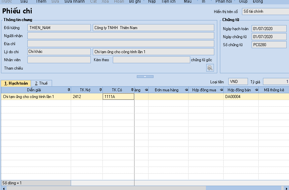The height and width of the screenshot is (190, 289).
Task: Click the Tham chiếu search icon
Action: (210, 68)
